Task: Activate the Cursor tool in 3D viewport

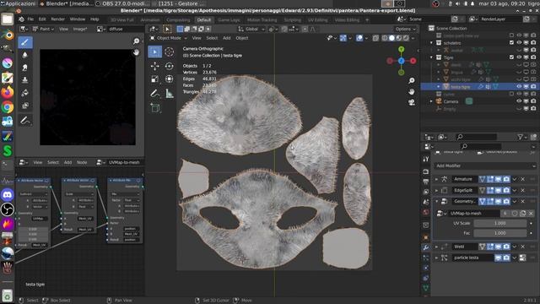Action: pos(169,52)
